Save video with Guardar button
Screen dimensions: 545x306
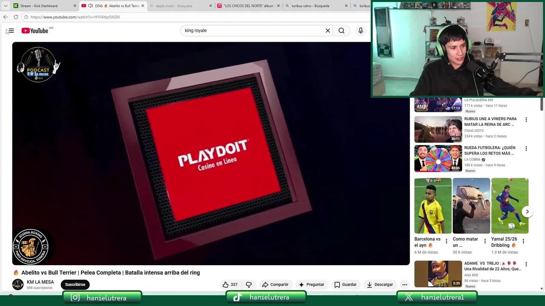(345, 285)
